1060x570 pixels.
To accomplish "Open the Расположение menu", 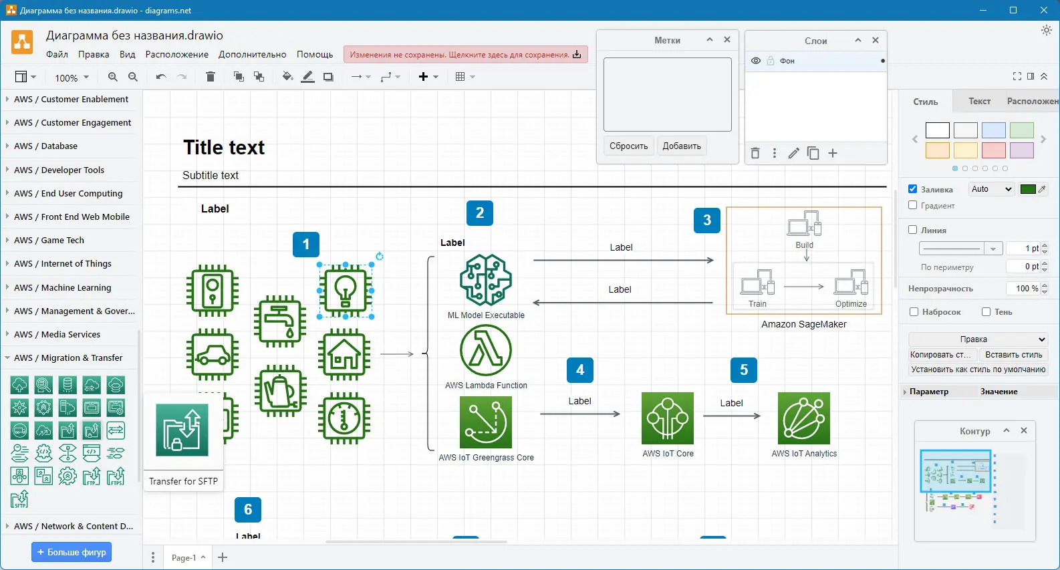I will pyautogui.click(x=177, y=55).
